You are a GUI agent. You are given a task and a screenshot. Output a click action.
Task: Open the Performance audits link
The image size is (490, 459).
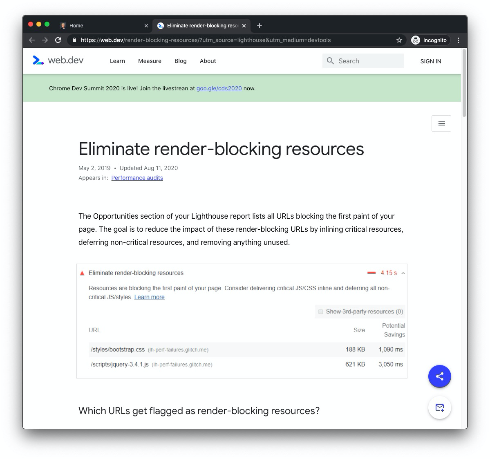(x=137, y=178)
